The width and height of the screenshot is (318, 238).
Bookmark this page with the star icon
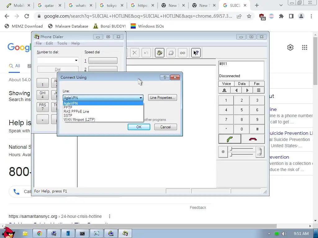click(x=249, y=16)
